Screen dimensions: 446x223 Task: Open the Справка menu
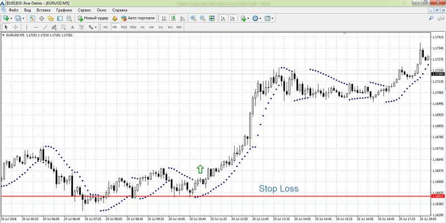point(120,10)
